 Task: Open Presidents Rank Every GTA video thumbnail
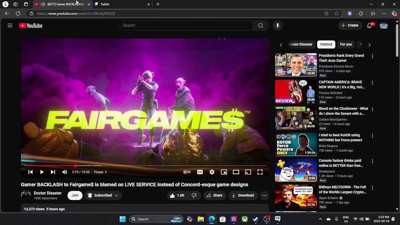click(x=296, y=65)
